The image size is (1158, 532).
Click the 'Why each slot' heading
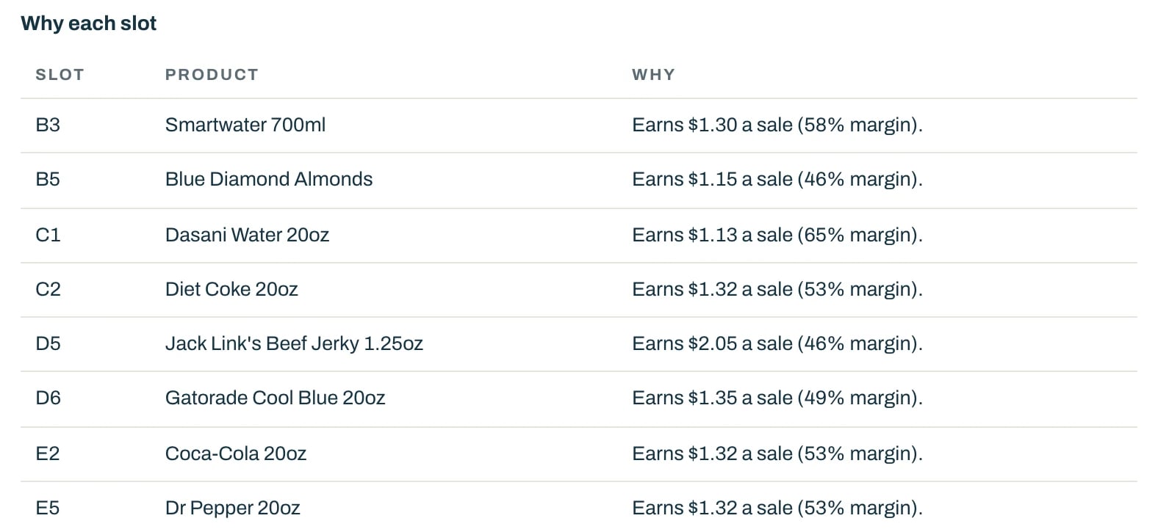tap(88, 23)
